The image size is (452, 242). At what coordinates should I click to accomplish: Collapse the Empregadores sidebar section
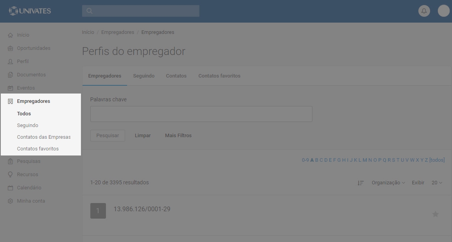pos(33,101)
